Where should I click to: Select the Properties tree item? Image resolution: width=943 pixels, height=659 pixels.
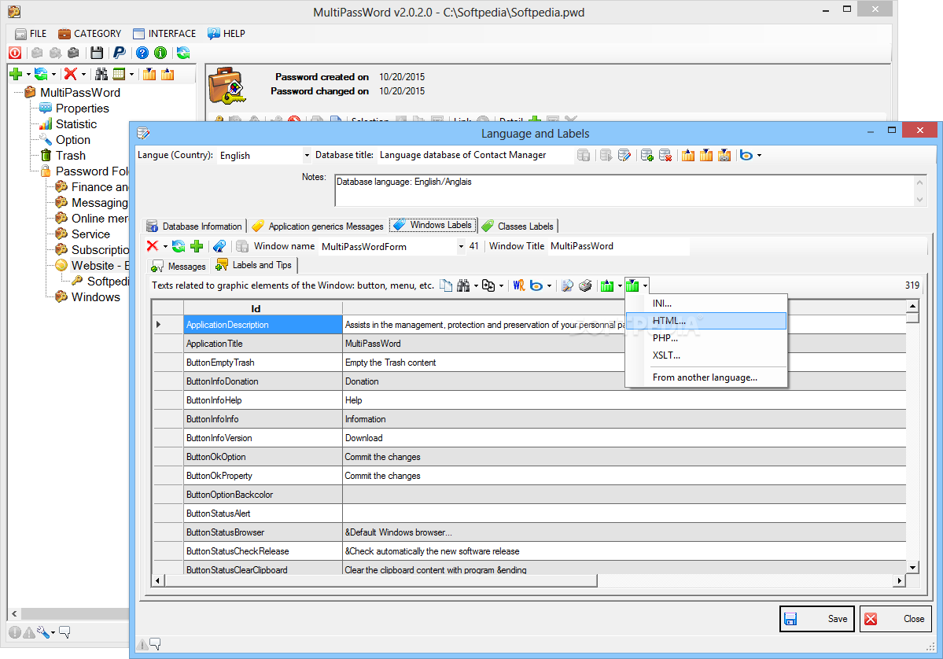pyautogui.click(x=83, y=109)
